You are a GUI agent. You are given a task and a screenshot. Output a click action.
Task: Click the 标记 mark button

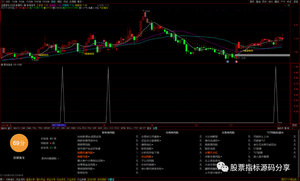[289, 2]
